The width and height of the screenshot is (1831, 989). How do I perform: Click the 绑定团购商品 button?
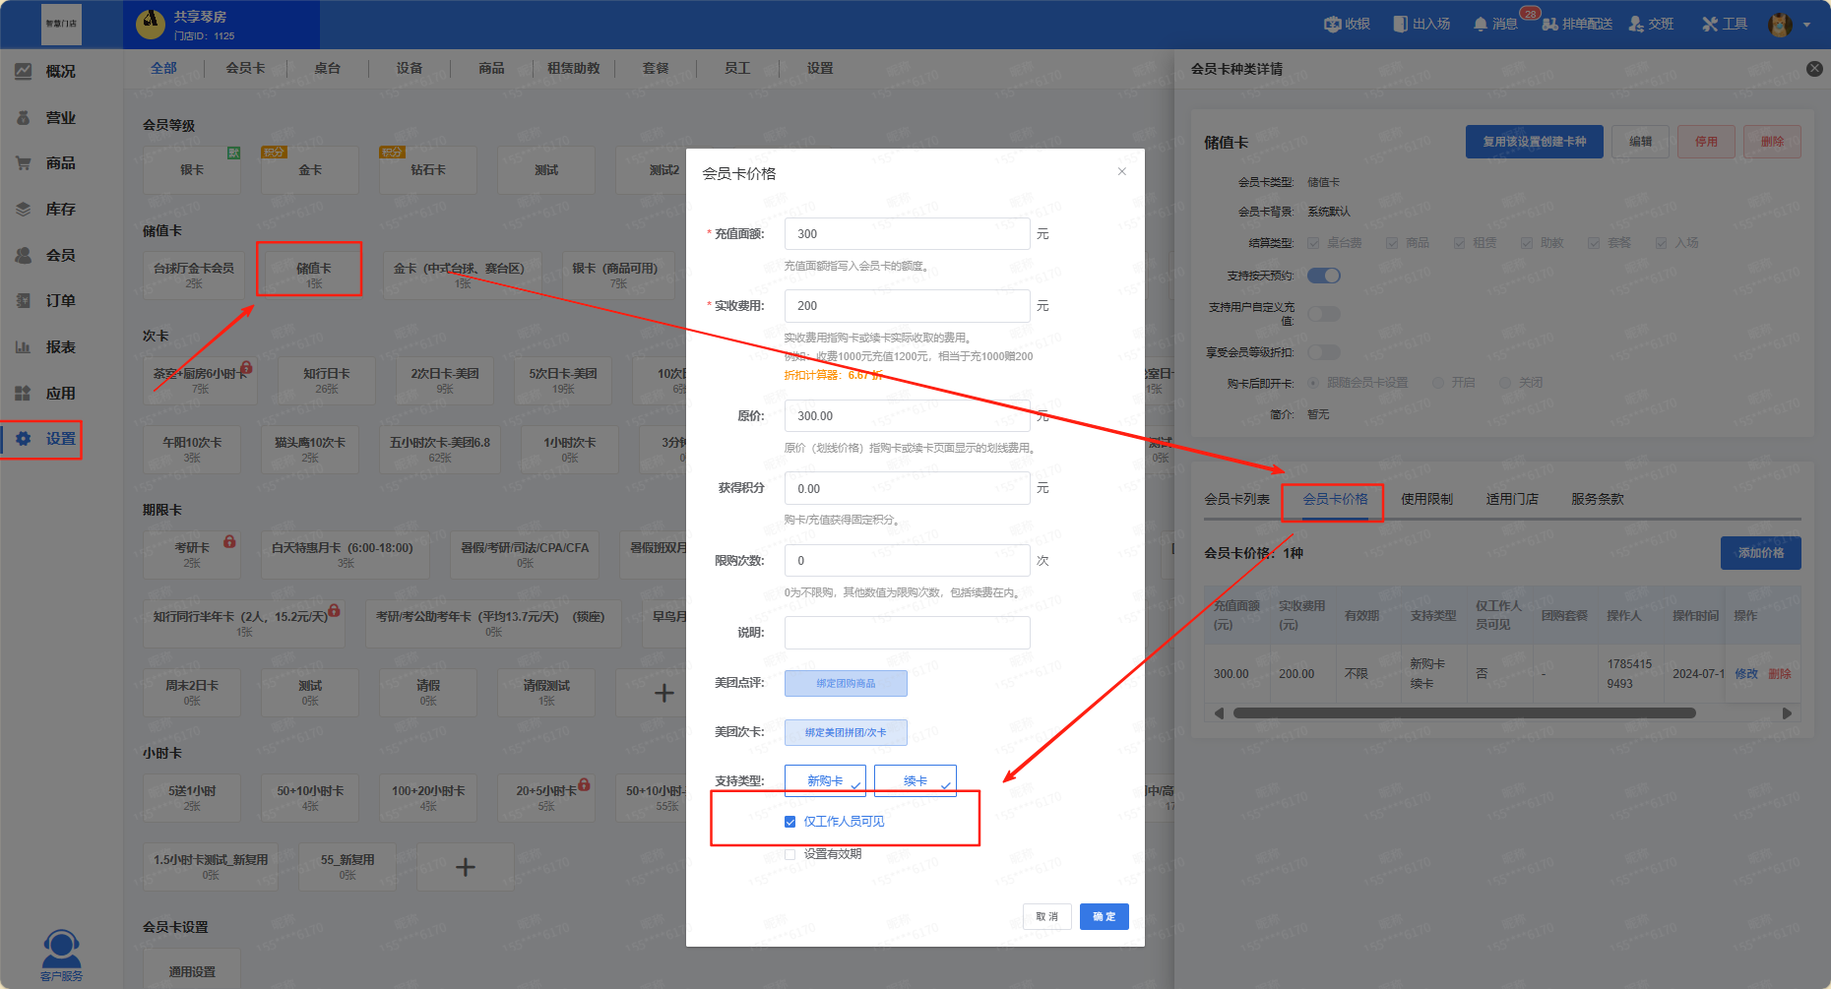pos(846,683)
